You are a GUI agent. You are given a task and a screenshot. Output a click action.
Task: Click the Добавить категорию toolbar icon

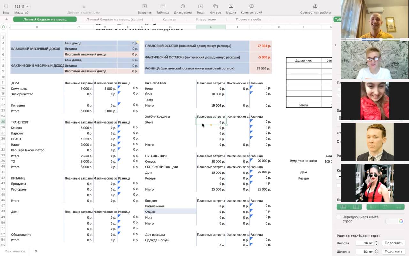[83, 6]
